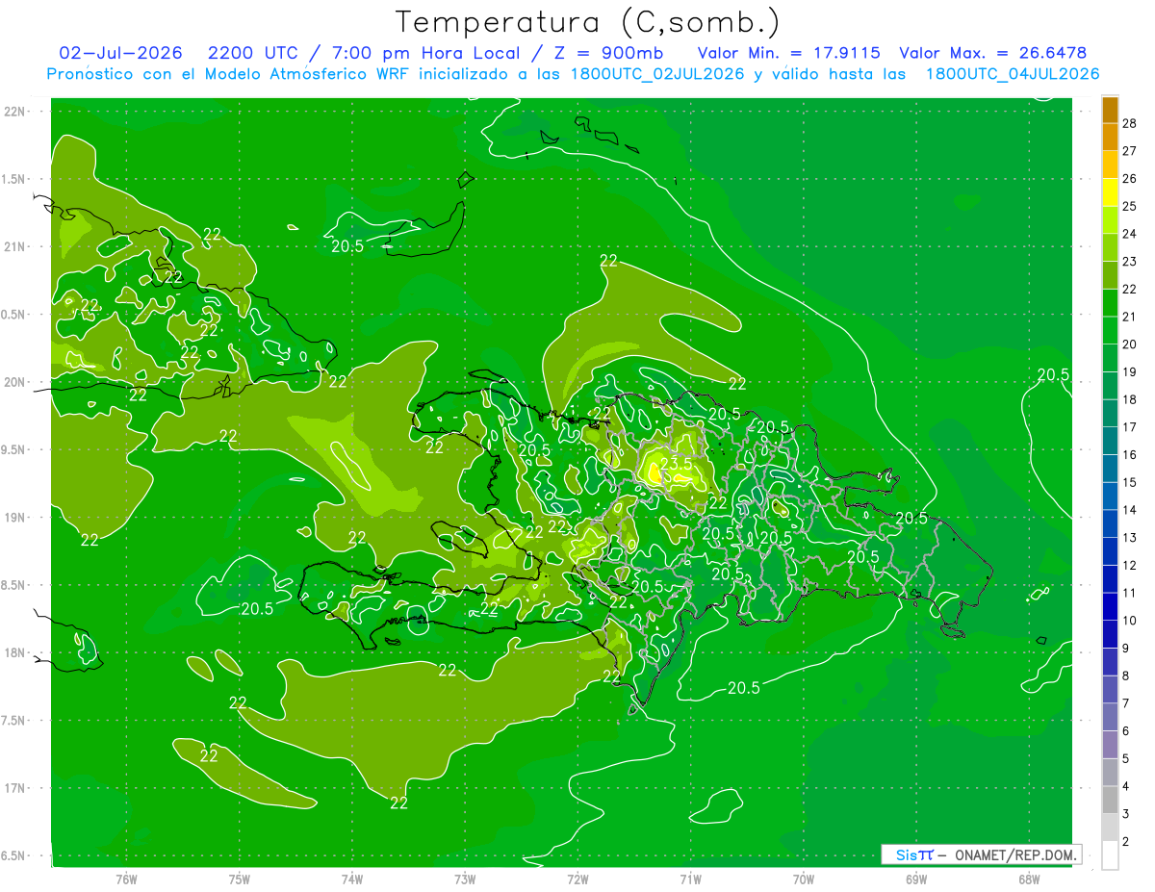Viewport: 1155px width, 892px height.
Task: Click color scale label '3'
Action: tap(1126, 814)
